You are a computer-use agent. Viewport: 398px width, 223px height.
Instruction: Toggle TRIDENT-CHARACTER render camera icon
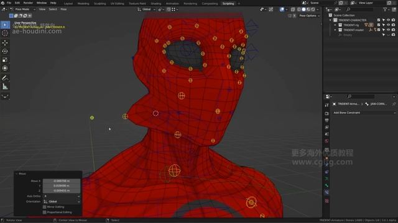tap(393, 20)
